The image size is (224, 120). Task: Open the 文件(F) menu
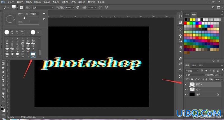11,2
